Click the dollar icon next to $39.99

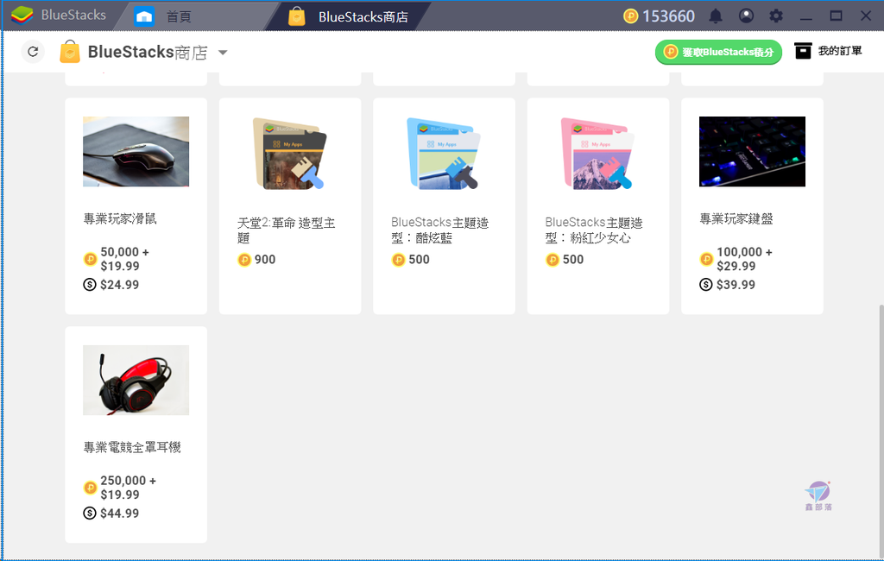706,284
